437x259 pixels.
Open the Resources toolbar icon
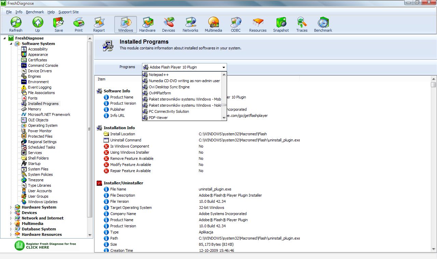coord(258,25)
